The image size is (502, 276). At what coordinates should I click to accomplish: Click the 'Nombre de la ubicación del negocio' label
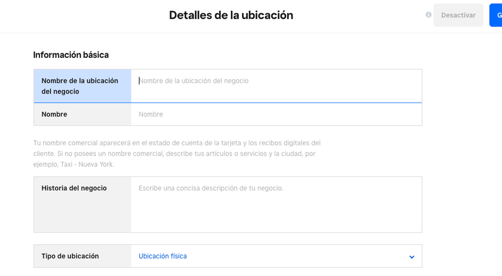click(79, 86)
